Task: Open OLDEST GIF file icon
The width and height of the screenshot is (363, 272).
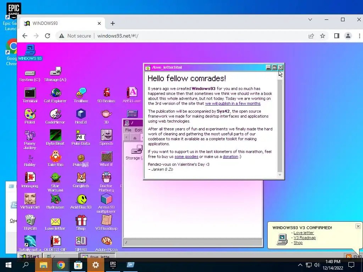Action: click(55, 244)
